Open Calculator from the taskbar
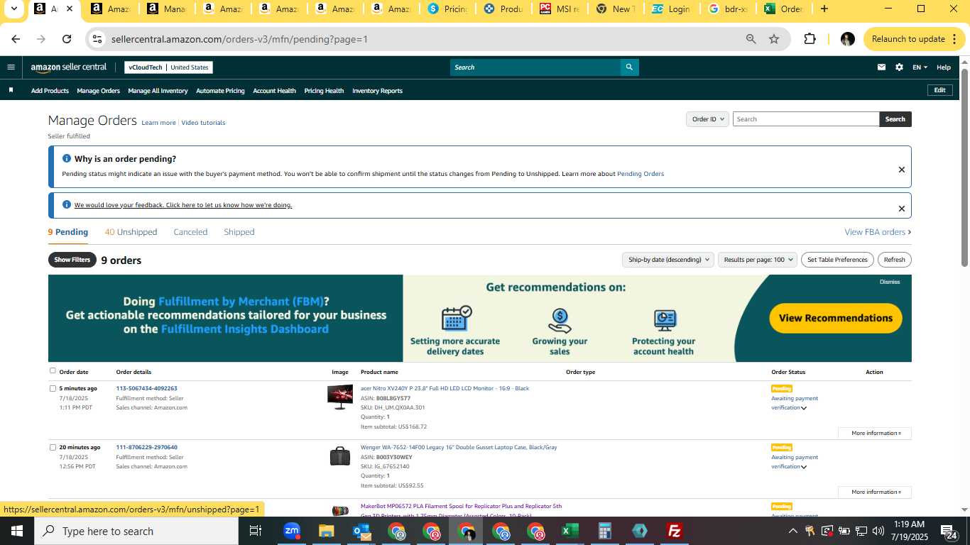This screenshot has height=545, width=970. 605,531
